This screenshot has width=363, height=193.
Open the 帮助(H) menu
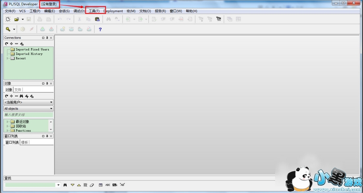coord(192,11)
